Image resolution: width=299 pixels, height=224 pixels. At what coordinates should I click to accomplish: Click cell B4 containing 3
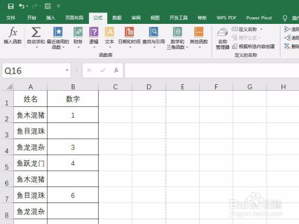73,147
